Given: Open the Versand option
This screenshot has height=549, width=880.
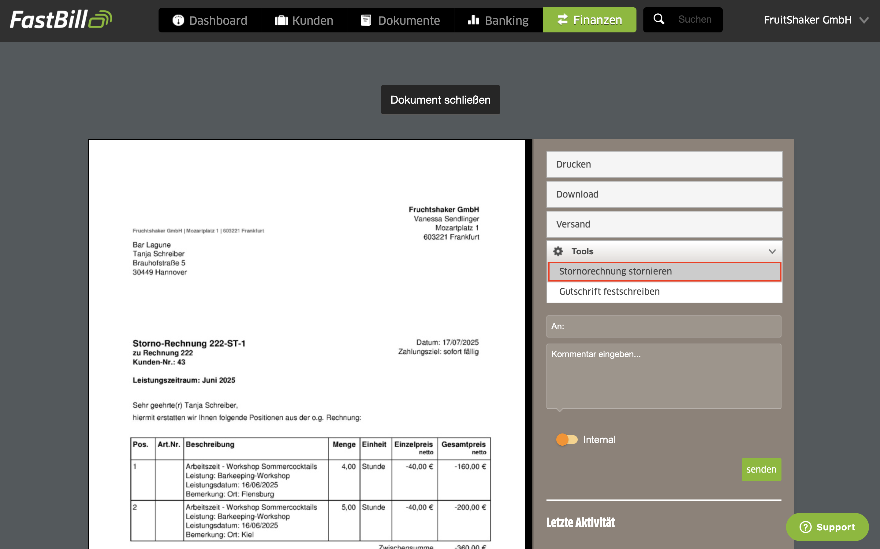Looking at the screenshot, I should [x=664, y=224].
